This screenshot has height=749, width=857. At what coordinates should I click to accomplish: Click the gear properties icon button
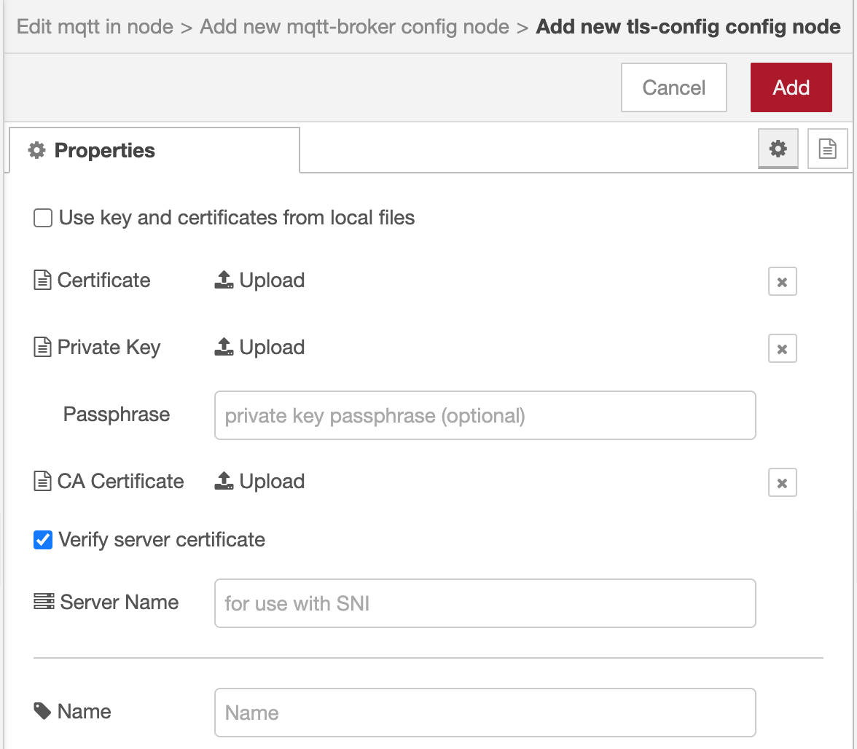(778, 149)
